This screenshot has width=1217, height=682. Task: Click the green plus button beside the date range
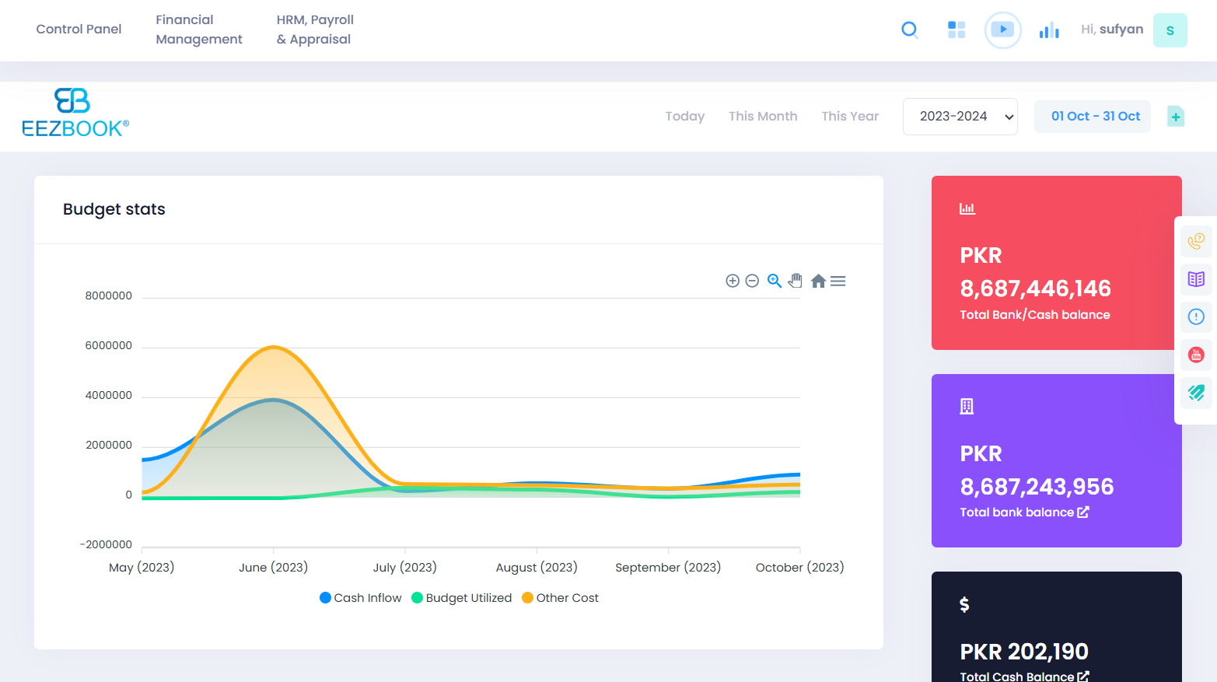[1175, 116]
